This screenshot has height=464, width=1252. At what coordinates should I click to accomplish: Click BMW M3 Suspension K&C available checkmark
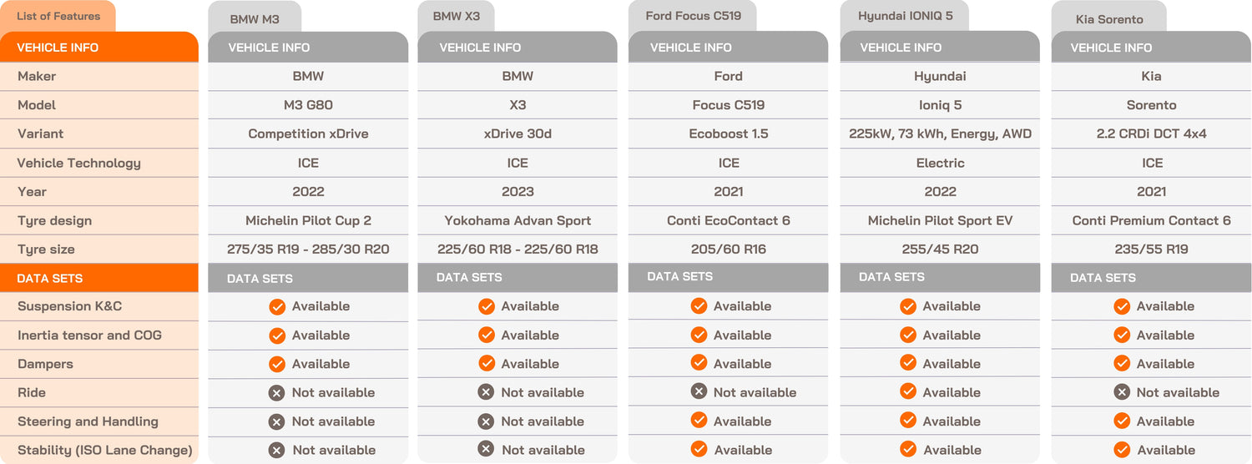click(x=277, y=307)
